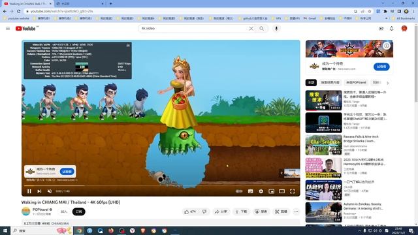The width and height of the screenshot is (418, 235).
Task: Visit the ad site button inside the player
Action: click(x=67, y=171)
